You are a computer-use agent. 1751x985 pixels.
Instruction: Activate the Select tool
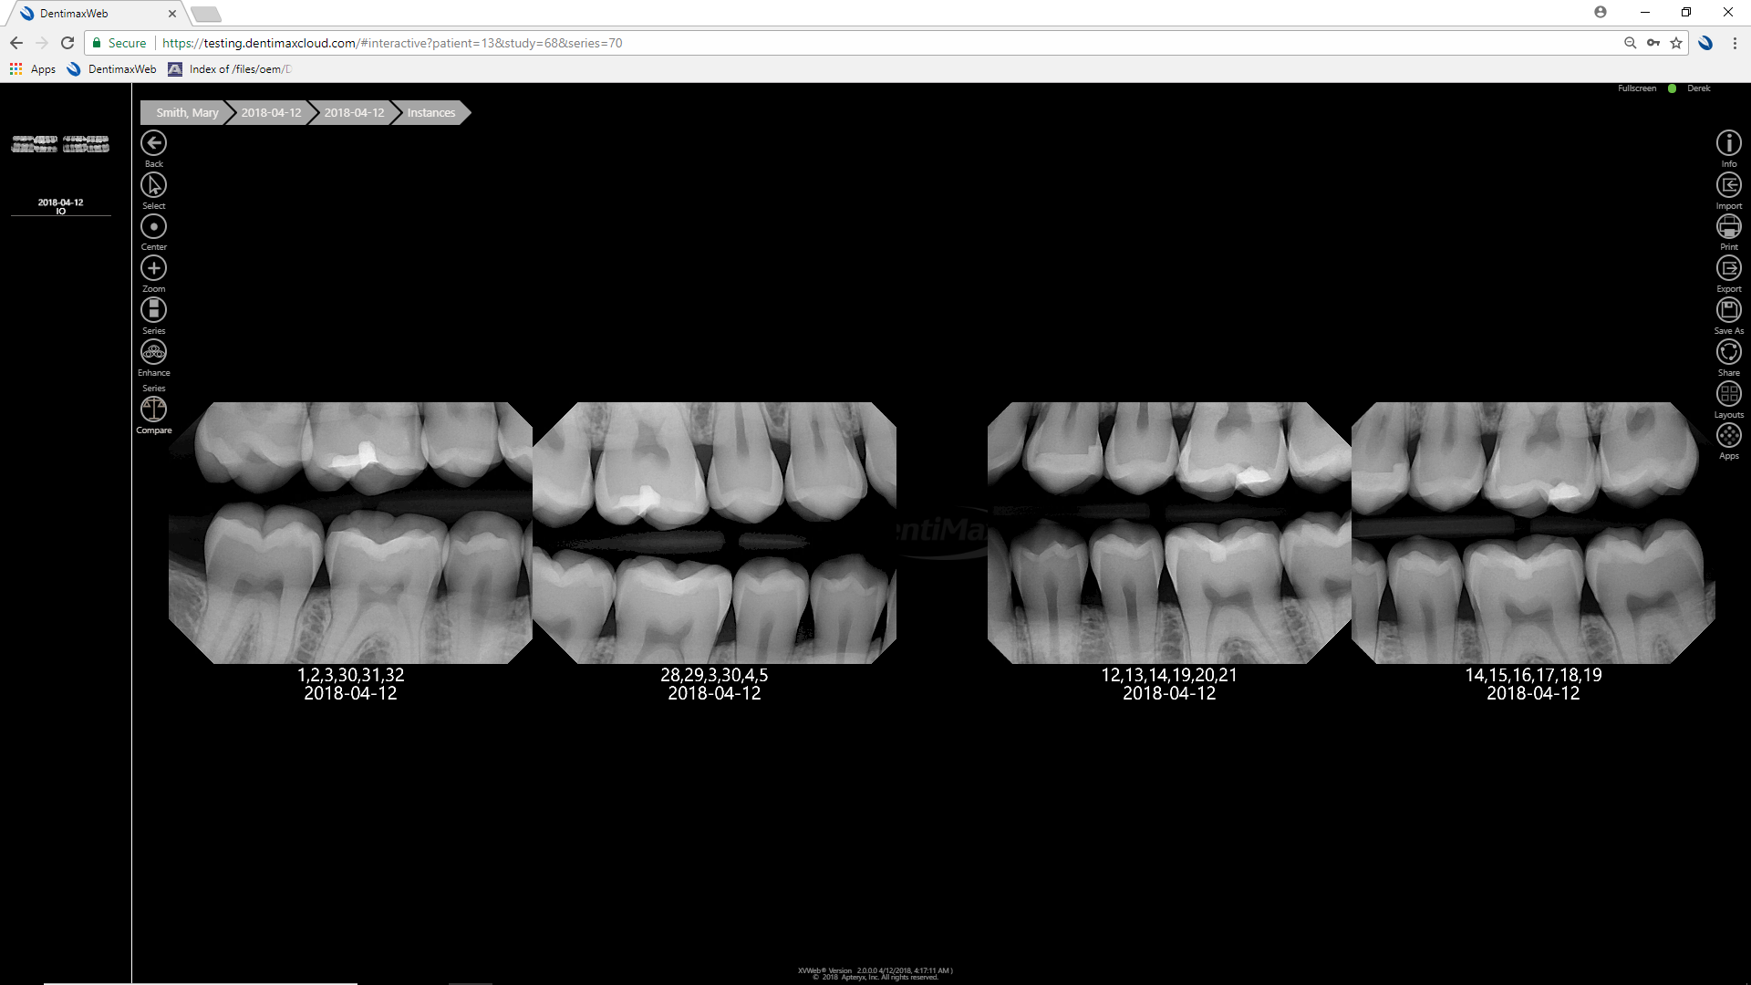click(153, 185)
